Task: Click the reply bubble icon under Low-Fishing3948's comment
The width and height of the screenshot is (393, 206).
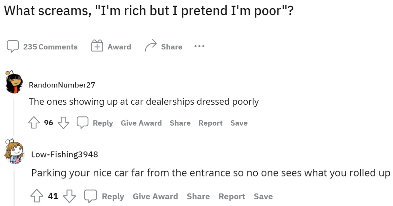Action: (x=89, y=196)
